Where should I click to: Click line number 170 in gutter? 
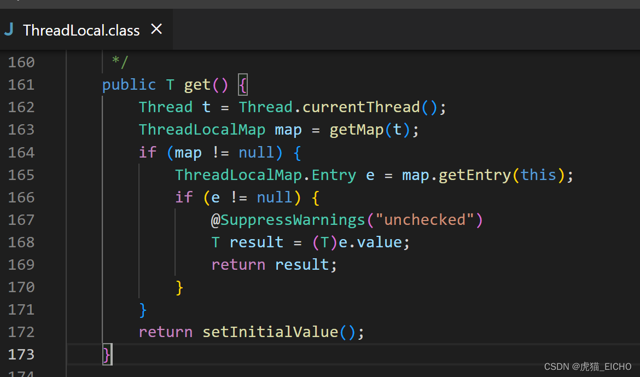(x=21, y=288)
